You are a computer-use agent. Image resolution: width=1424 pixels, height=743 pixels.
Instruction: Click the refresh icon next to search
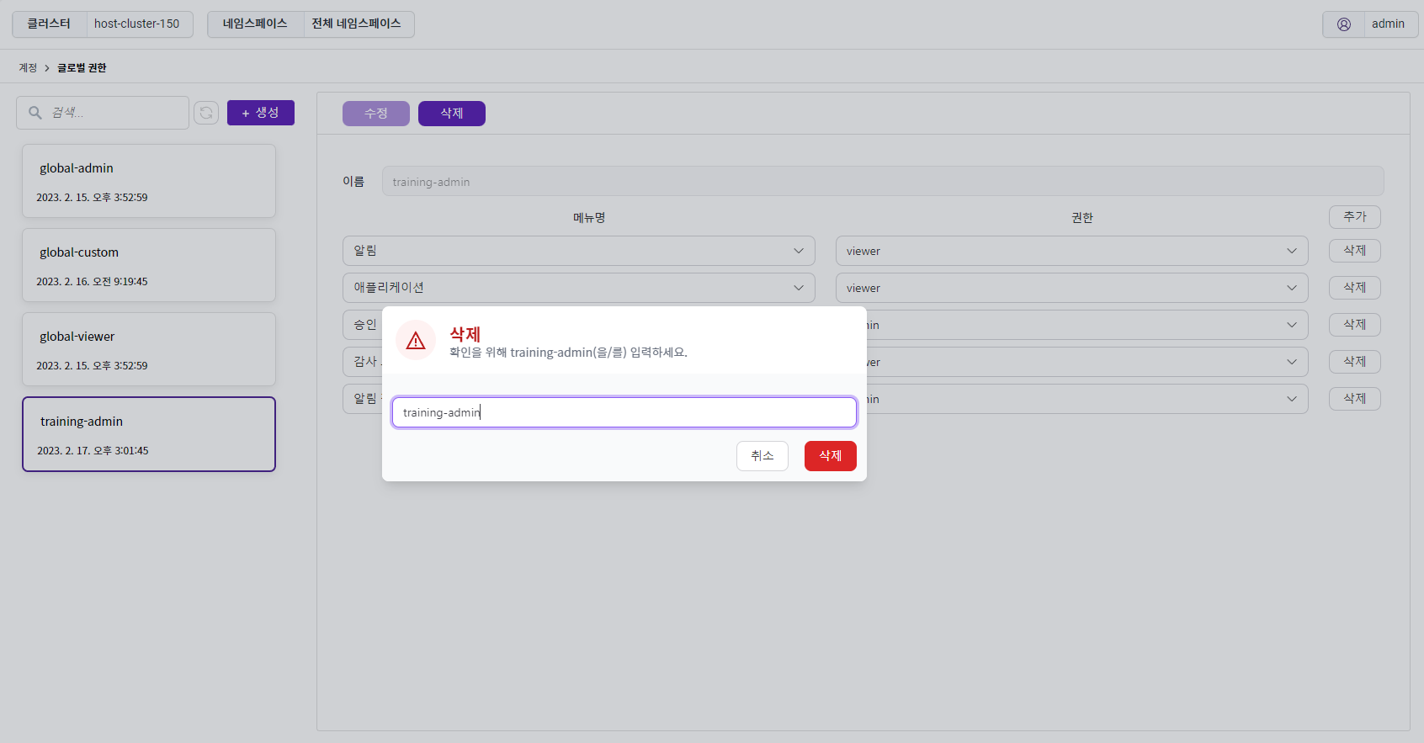(x=206, y=113)
